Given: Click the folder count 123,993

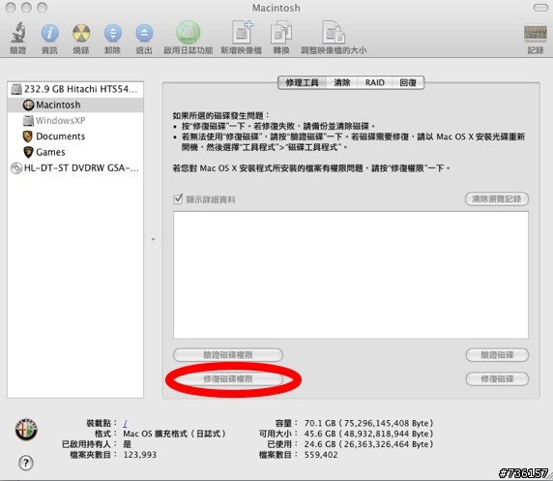Looking at the screenshot, I should tap(139, 455).
